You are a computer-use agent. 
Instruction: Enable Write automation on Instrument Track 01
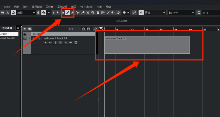coord(71,43)
